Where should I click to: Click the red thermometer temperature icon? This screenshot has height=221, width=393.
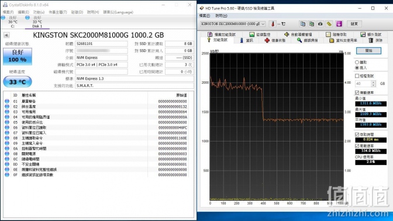[273, 24]
